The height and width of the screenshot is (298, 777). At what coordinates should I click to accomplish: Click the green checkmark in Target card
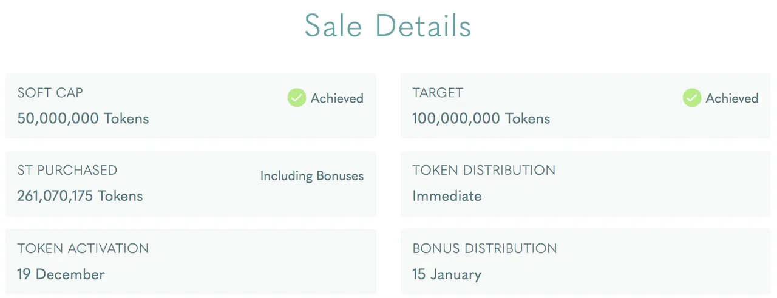tap(692, 98)
